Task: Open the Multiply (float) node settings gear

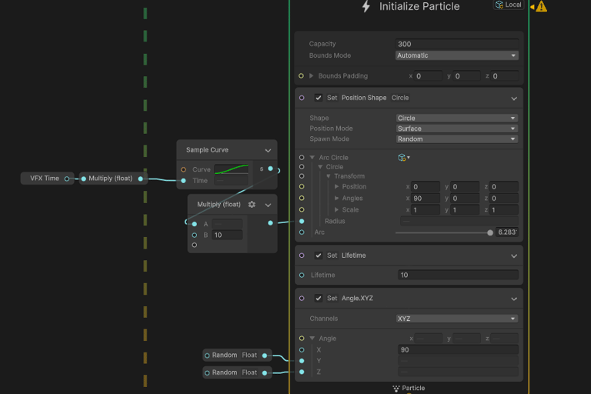Action: coord(252,205)
